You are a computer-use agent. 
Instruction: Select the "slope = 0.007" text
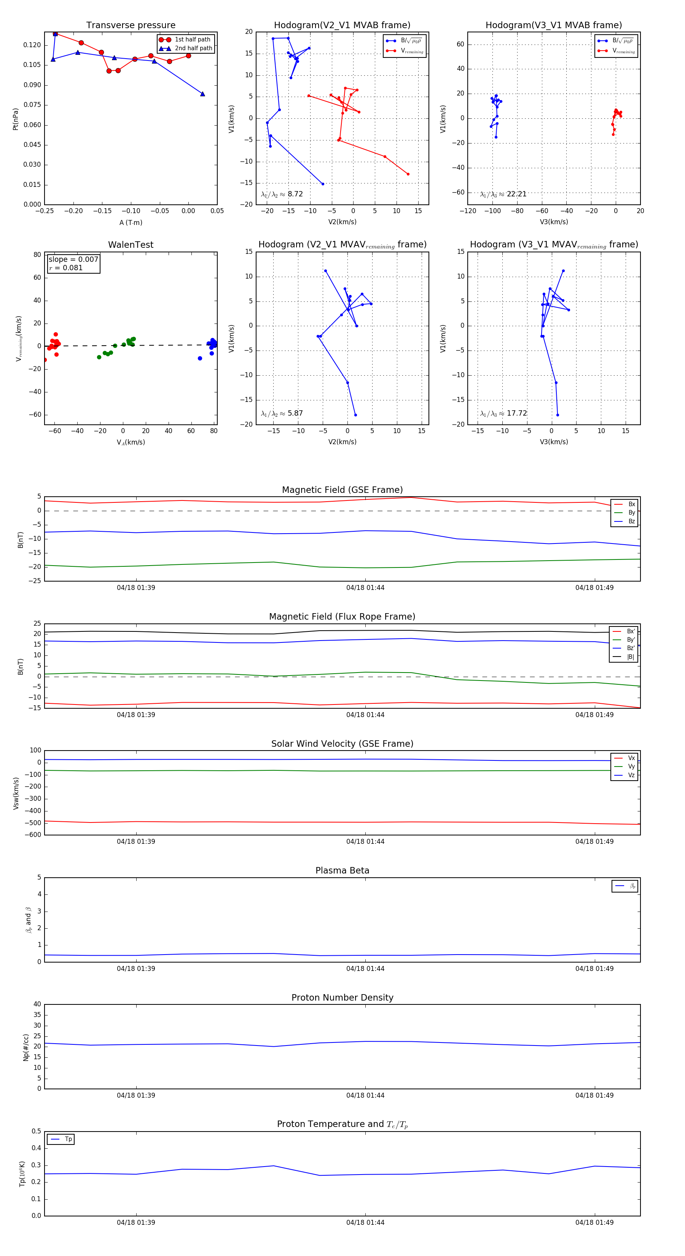coord(73,260)
